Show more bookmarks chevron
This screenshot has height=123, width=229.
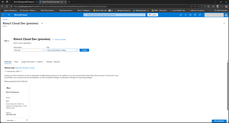[210, 11]
